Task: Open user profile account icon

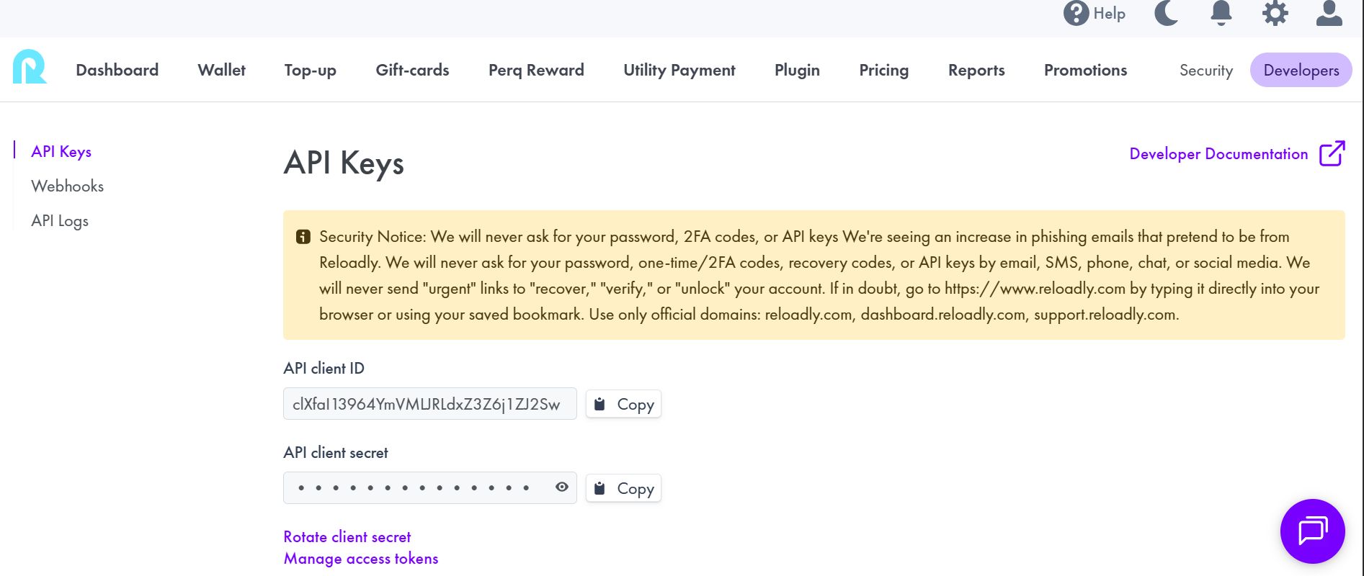Action: point(1329,14)
